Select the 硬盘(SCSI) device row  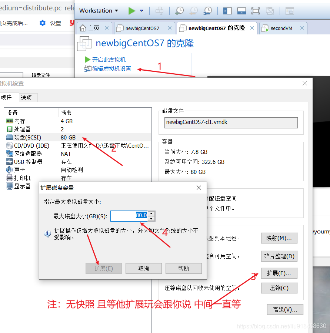(78, 137)
